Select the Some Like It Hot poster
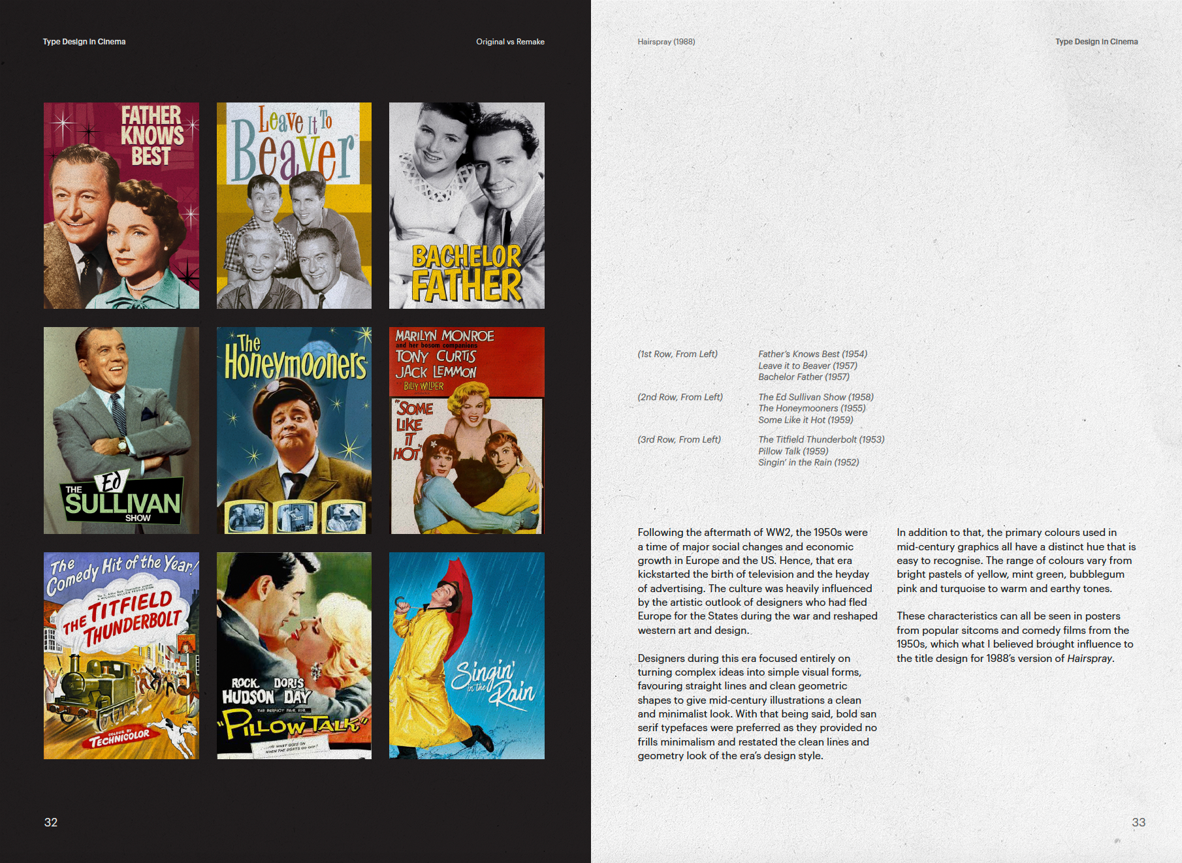The image size is (1182, 863). pyautogui.click(x=467, y=431)
